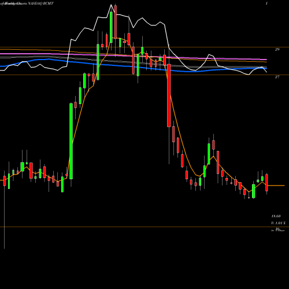This screenshot has width=289, height=289.
Task: Click the 18.60 price value
Action: [x=276, y=216]
